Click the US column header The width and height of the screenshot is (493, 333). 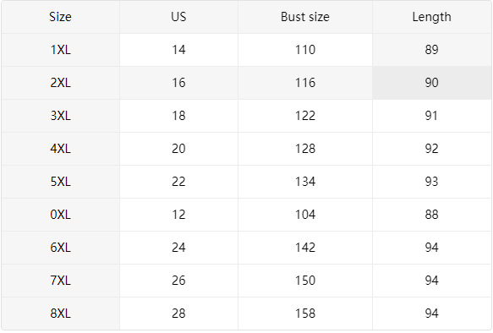(178, 17)
